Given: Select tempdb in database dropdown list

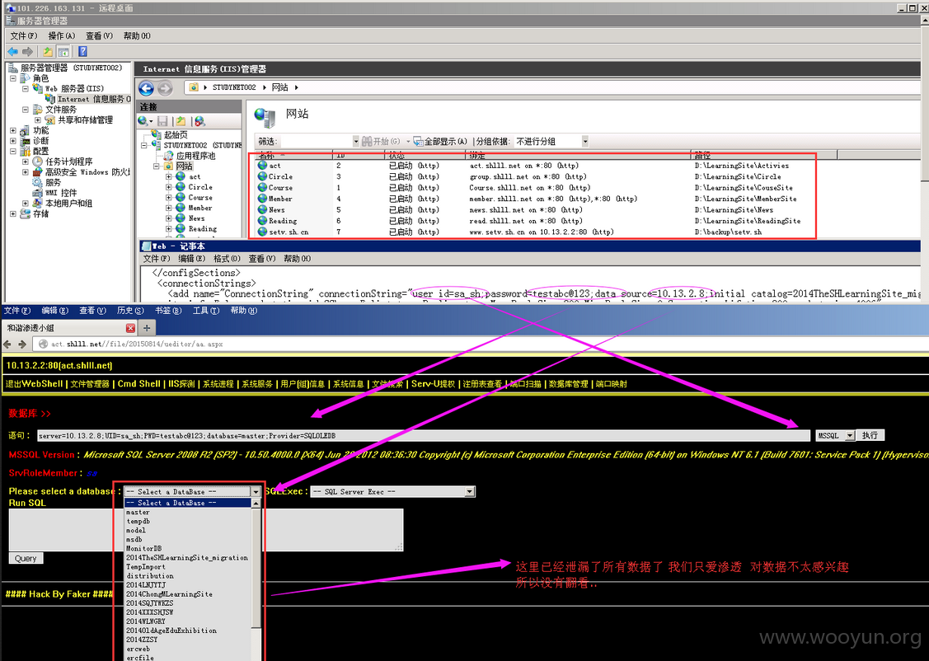Looking at the screenshot, I should [138, 521].
